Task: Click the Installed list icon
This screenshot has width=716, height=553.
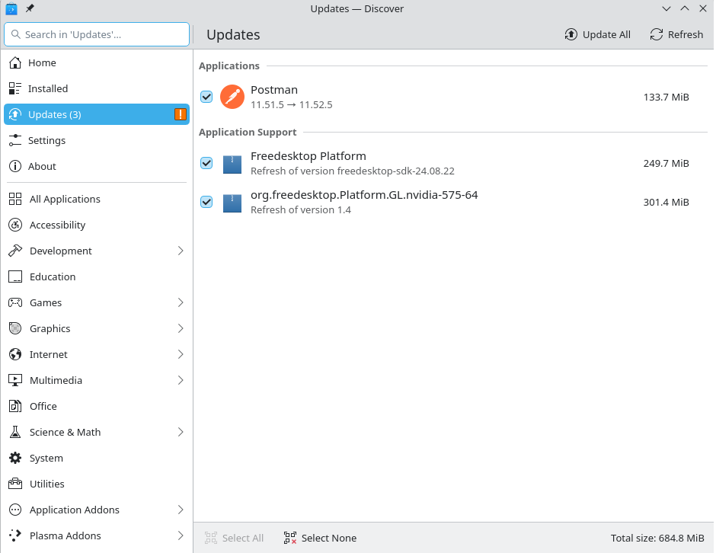Action: [x=15, y=88]
